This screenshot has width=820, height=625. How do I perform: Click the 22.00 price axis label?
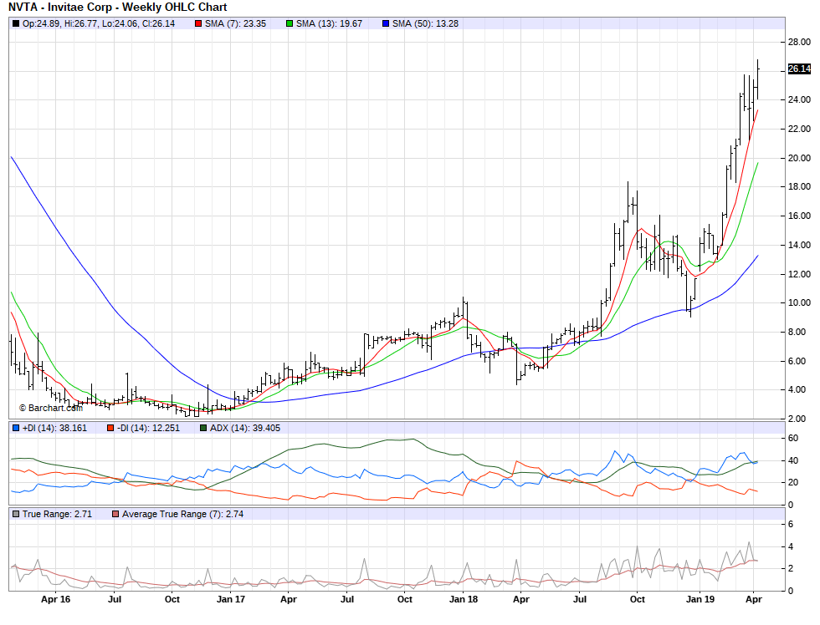point(799,129)
